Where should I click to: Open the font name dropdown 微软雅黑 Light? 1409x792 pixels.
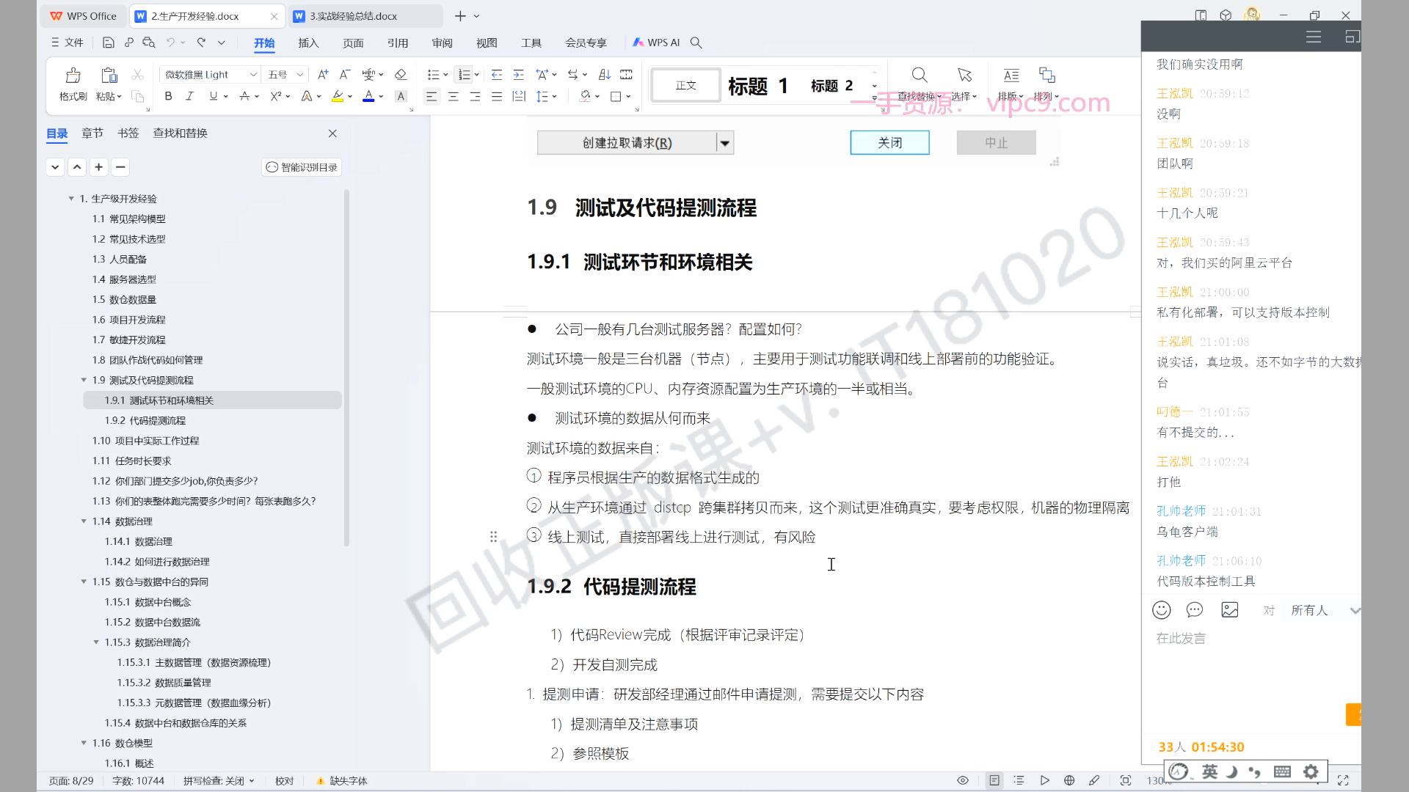[x=253, y=75]
